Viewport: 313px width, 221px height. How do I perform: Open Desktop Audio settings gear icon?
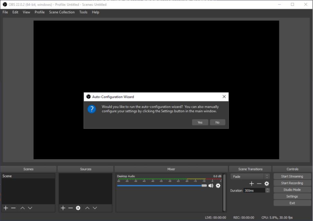point(218,186)
